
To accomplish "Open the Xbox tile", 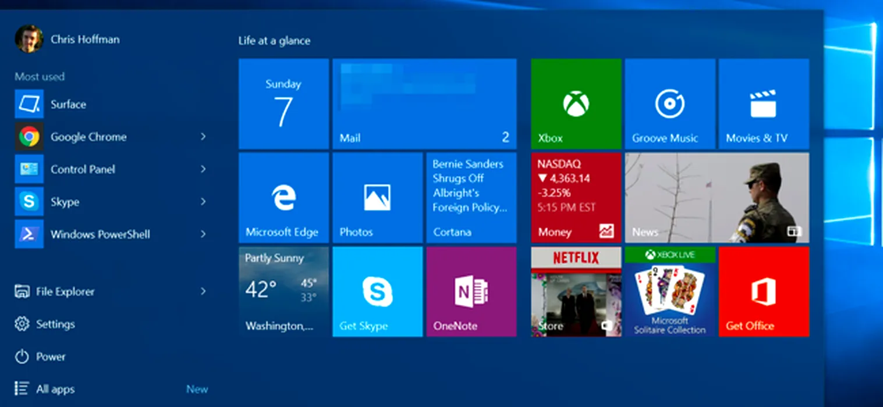I will coord(576,103).
